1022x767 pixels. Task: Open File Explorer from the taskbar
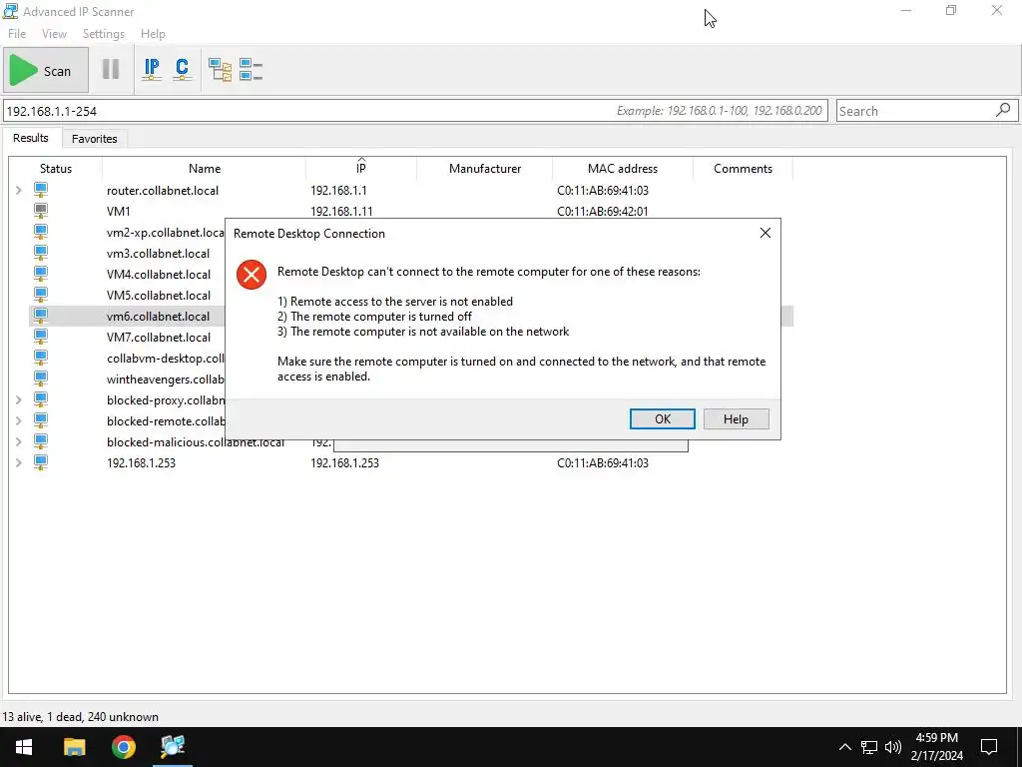[x=74, y=747]
